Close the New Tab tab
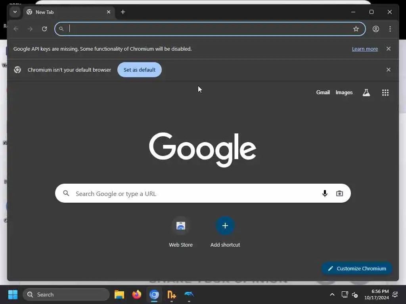406x304 pixels. click(109, 12)
